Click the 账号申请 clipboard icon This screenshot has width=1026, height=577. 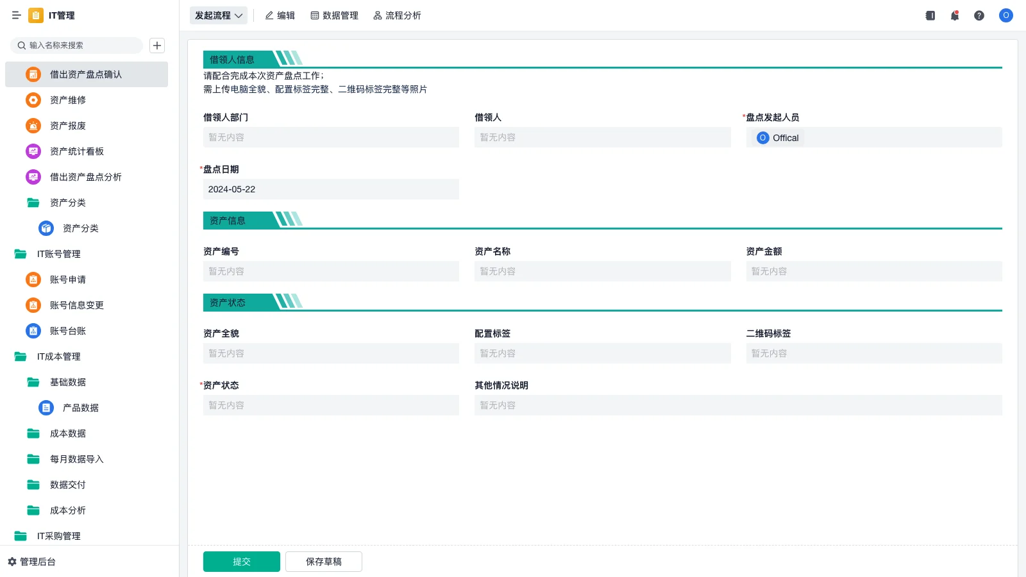coord(33,280)
